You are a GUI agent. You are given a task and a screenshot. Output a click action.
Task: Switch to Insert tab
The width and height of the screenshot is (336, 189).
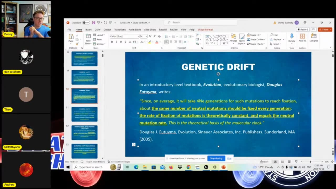pyautogui.click(x=88, y=30)
